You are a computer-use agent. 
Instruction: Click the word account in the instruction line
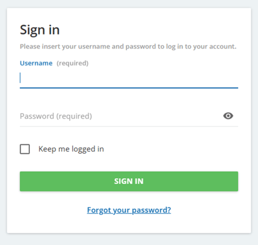click(222, 46)
